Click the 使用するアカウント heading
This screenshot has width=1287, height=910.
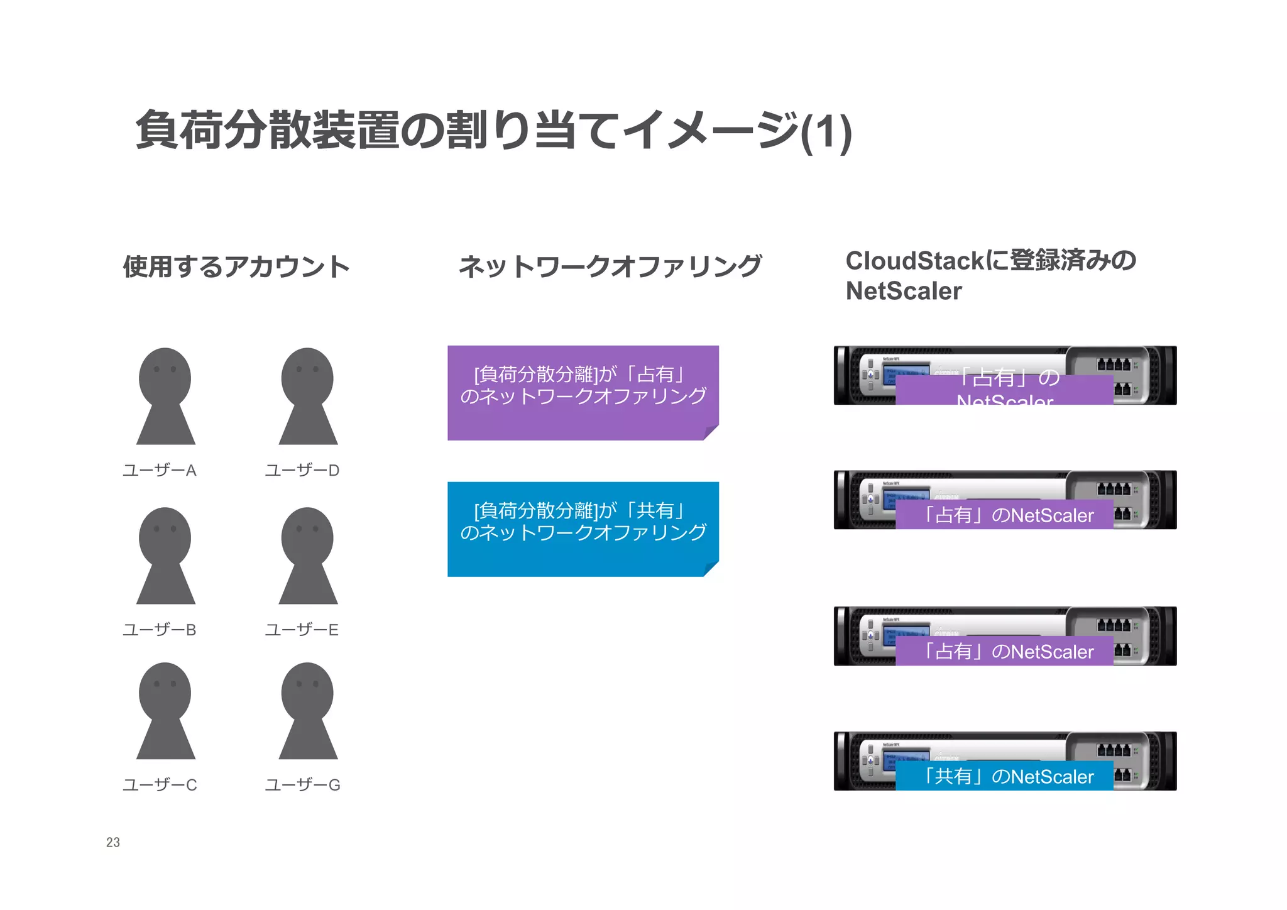236,266
